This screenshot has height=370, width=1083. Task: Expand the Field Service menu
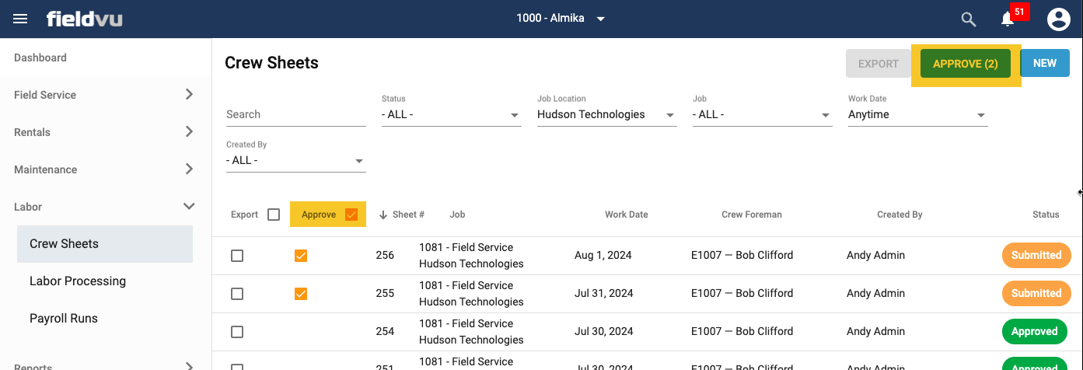(106, 95)
